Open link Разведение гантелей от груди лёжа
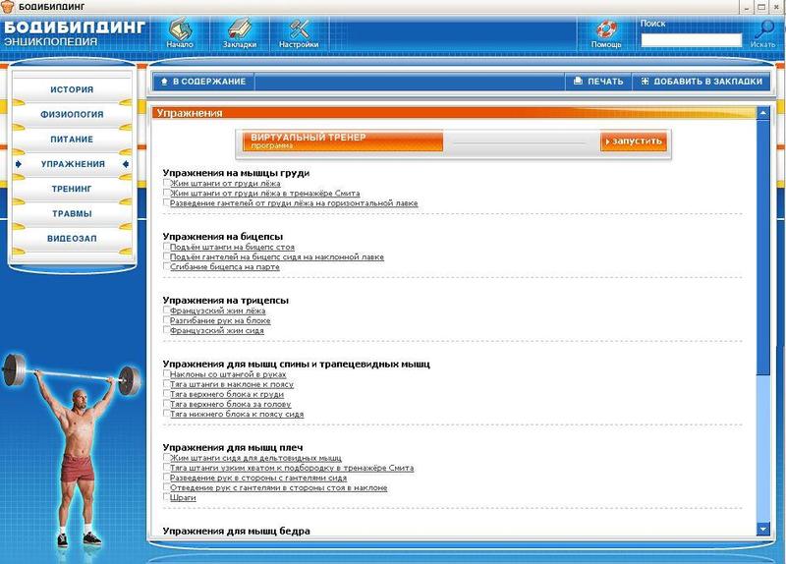 pos(294,203)
